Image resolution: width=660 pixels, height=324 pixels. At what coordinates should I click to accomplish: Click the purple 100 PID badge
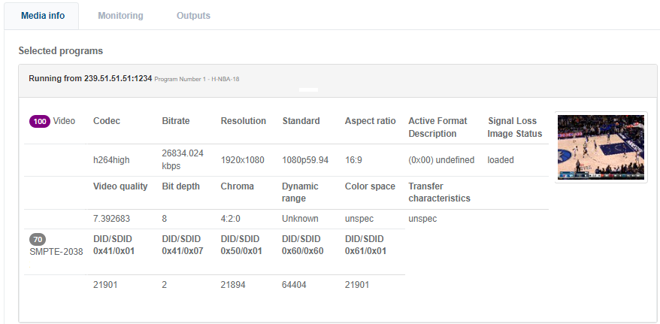tap(39, 121)
